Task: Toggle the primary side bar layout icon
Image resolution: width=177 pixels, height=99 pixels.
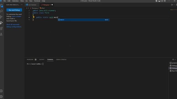Action: tap(157, 1)
